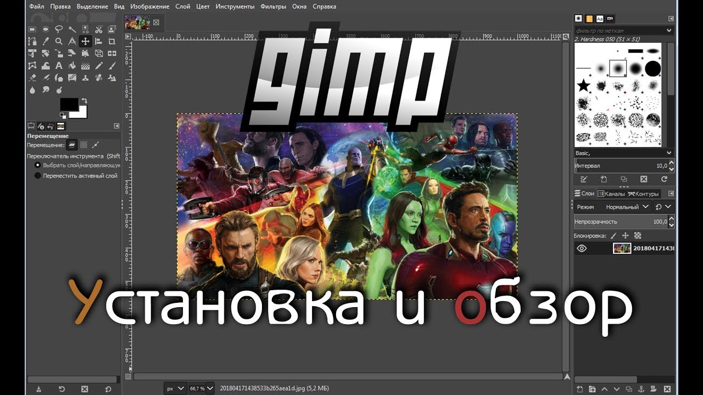Open the Файл menu

click(x=36, y=7)
